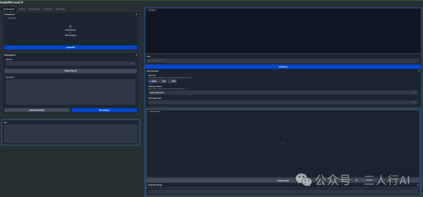Click the Upload File button

tap(70, 47)
